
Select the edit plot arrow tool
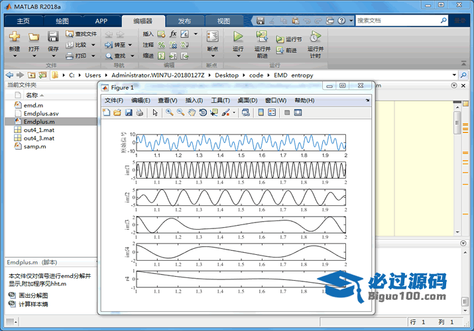(x=155, y=113)
